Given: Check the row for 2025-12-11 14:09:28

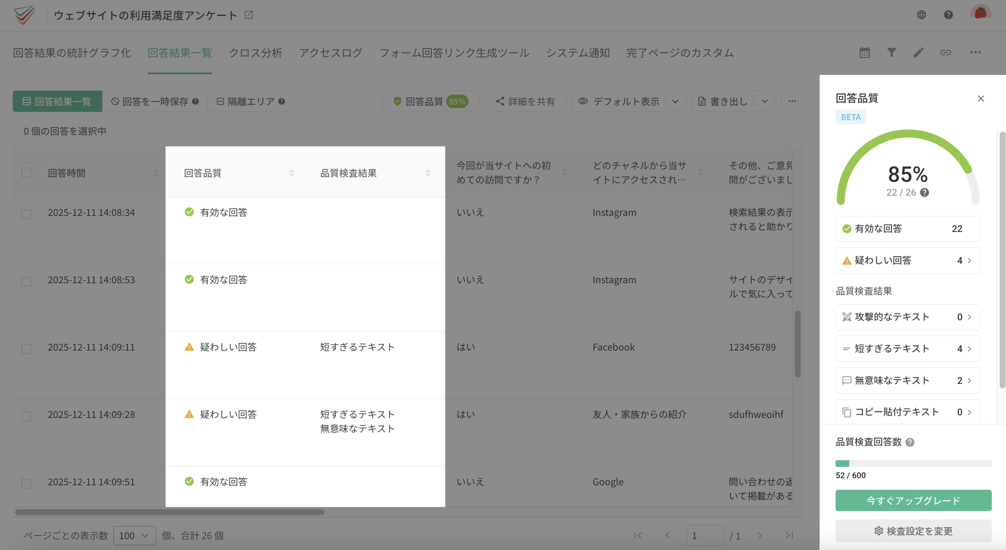Looking at the screenshot, I should 26,416.
